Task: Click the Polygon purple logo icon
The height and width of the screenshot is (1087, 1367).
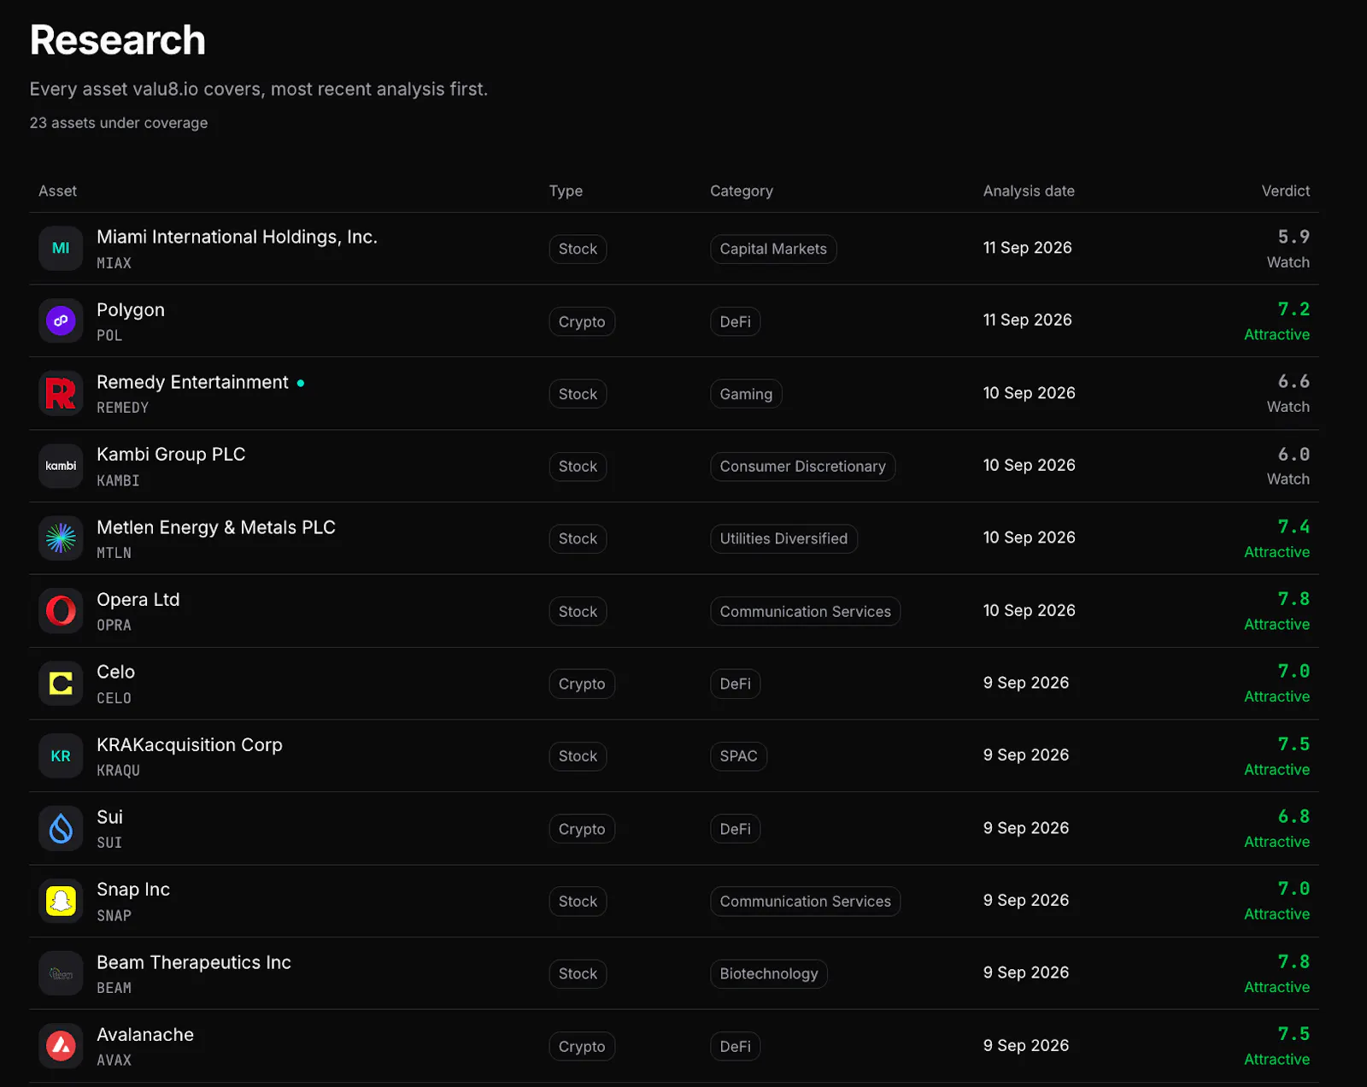Action: click(x=61, y=321)
